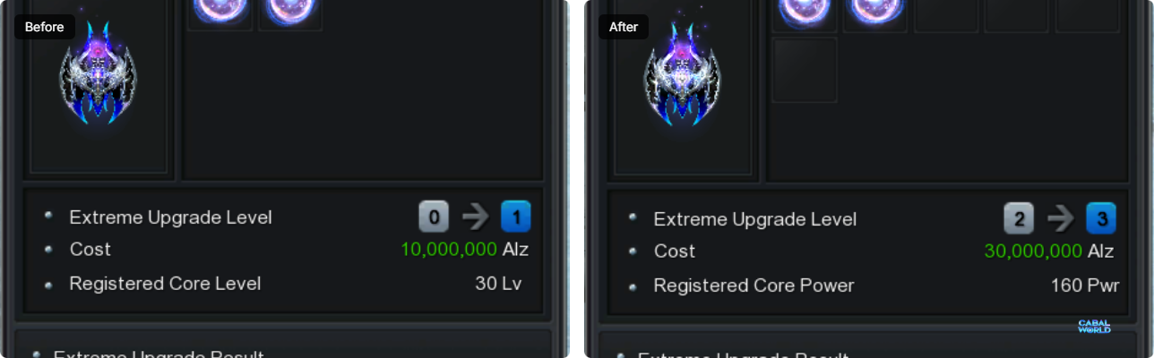Click the Registered Core Level text
Screen dimensions: 1154x358
[165, 284]
